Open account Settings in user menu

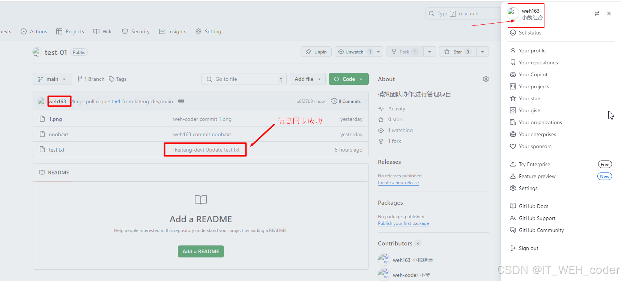coord(561,188)
